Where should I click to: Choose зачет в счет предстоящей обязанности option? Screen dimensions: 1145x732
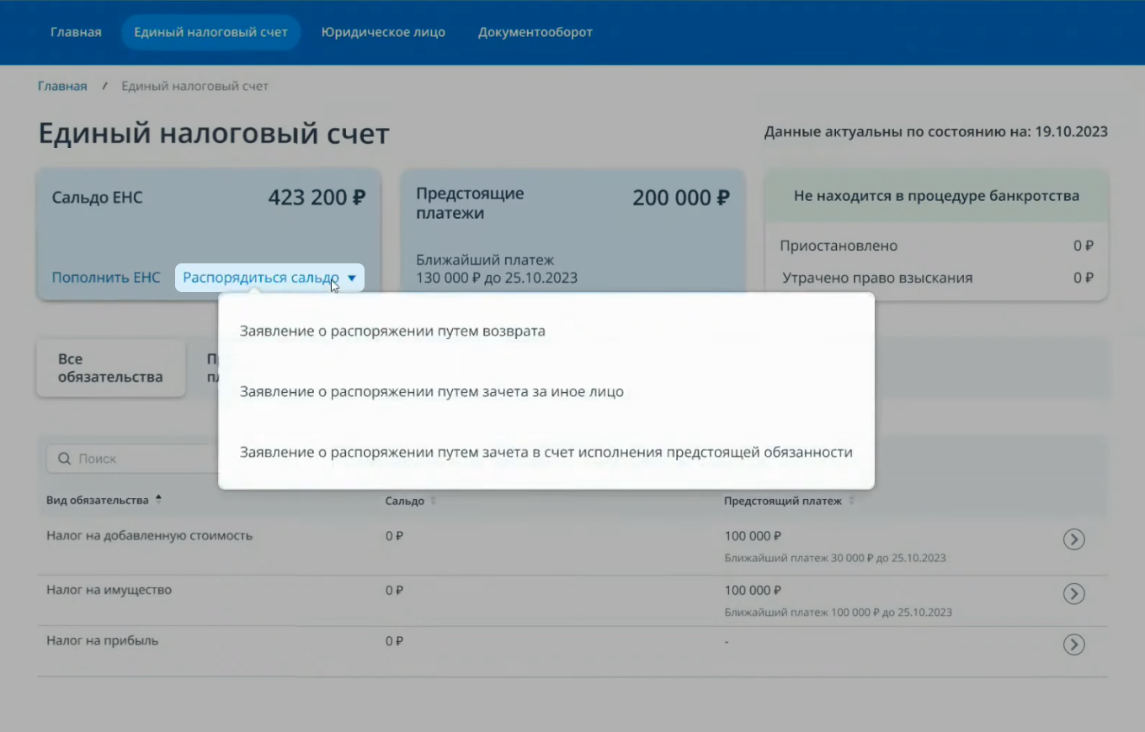pyautogui.click(x=547, y=452)
